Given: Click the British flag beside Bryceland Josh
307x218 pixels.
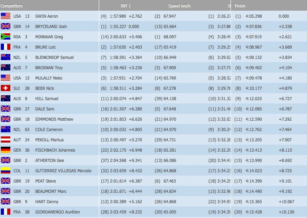Looking at the screenshot, I should tap(5, 26).
